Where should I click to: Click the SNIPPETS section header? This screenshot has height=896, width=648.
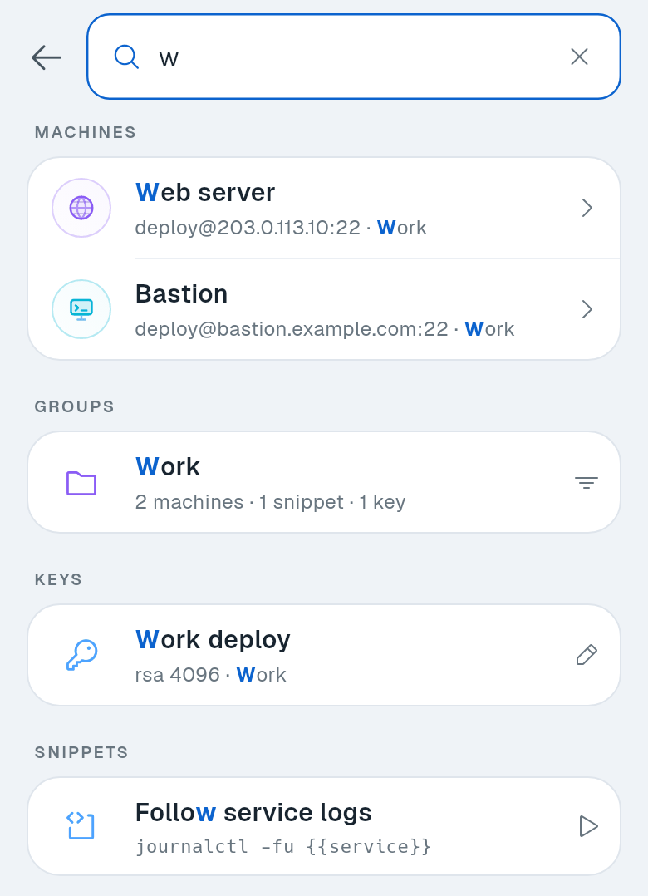click(x=81, y=752)
